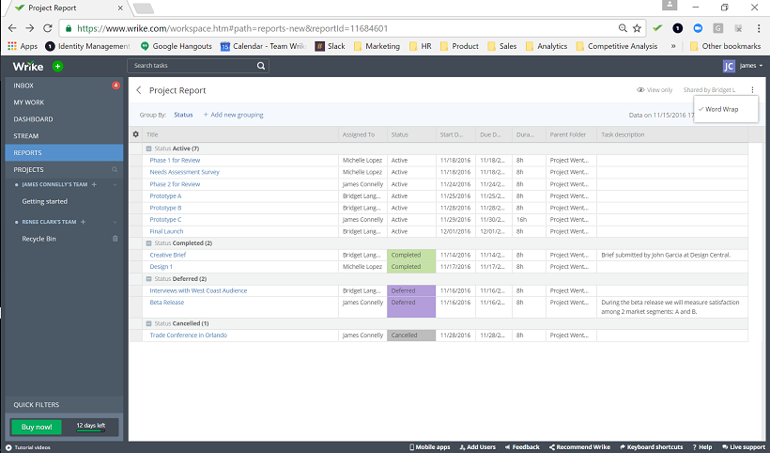The width and height of the screenshot is (770, 453).
Task: Click the Recycle Bin trash icon
Action: (115, 239)
